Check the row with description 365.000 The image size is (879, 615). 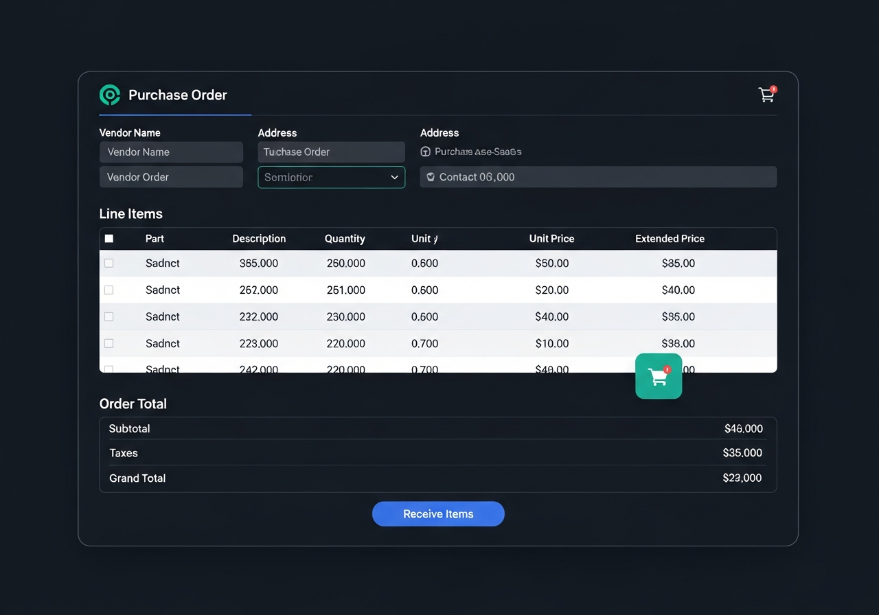[109, 263]
